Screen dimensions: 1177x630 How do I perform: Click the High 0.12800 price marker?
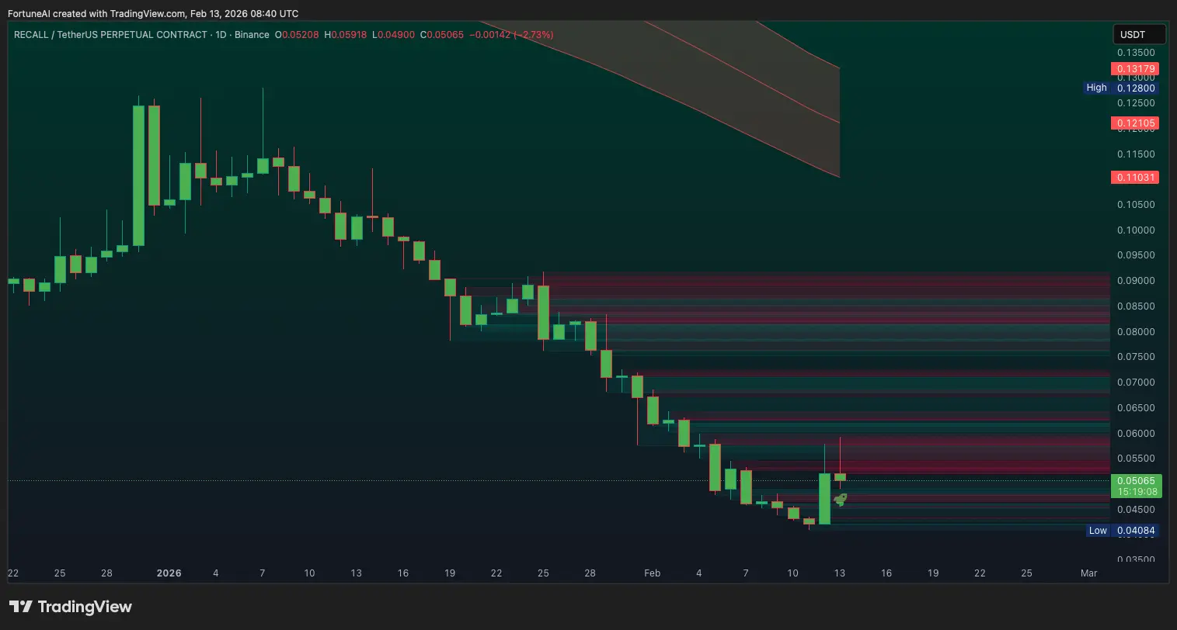click(1122, 88)
